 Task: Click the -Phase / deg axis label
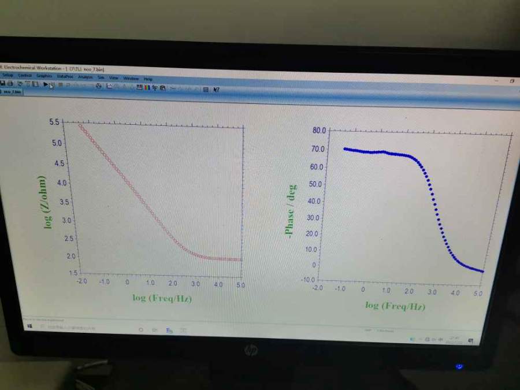click(291, 210)
